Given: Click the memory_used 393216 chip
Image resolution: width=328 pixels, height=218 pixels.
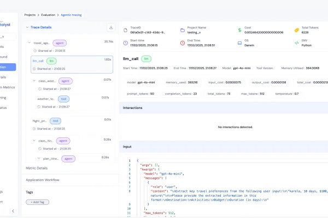Looking at the screenshot, I should 181,82.
